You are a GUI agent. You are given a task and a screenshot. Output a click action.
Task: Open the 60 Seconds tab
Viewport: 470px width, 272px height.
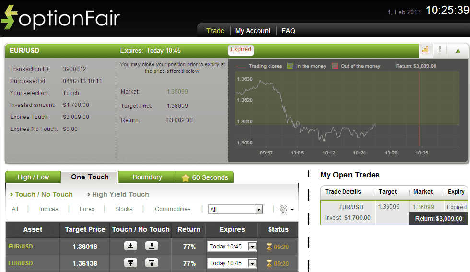[205, 177]
